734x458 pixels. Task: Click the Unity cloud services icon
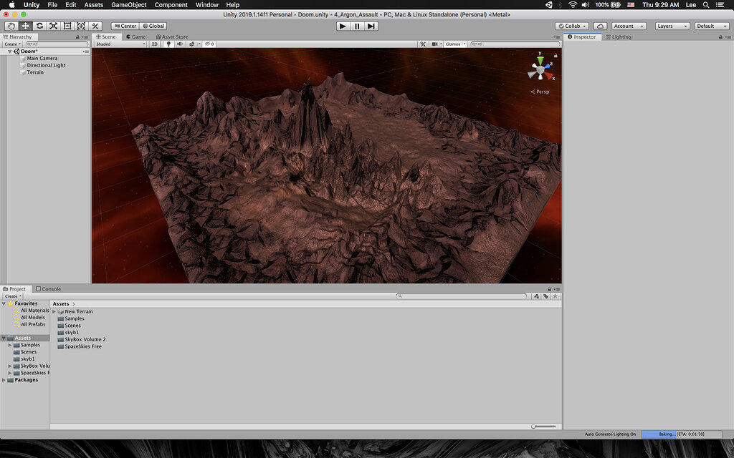tap(599, 25)
